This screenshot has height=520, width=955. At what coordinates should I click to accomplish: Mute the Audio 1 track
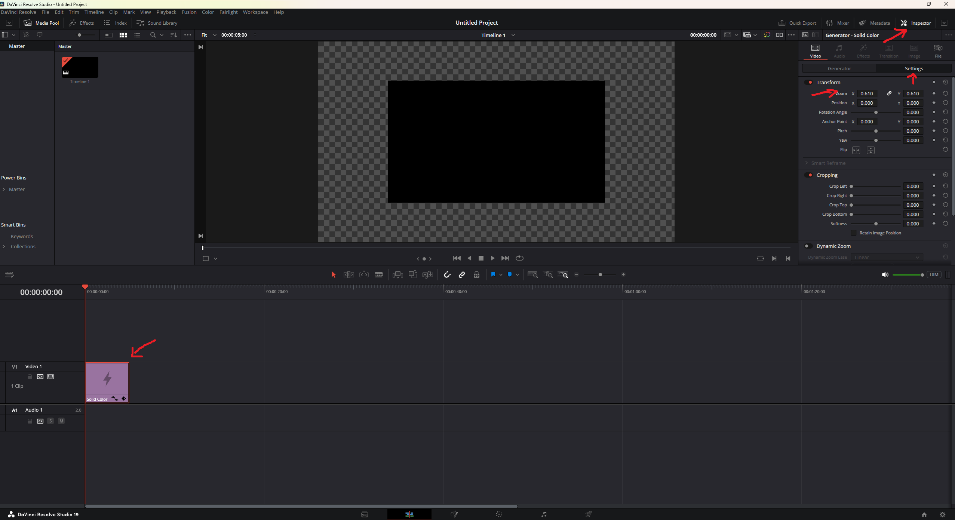click(x=61, y=421)
